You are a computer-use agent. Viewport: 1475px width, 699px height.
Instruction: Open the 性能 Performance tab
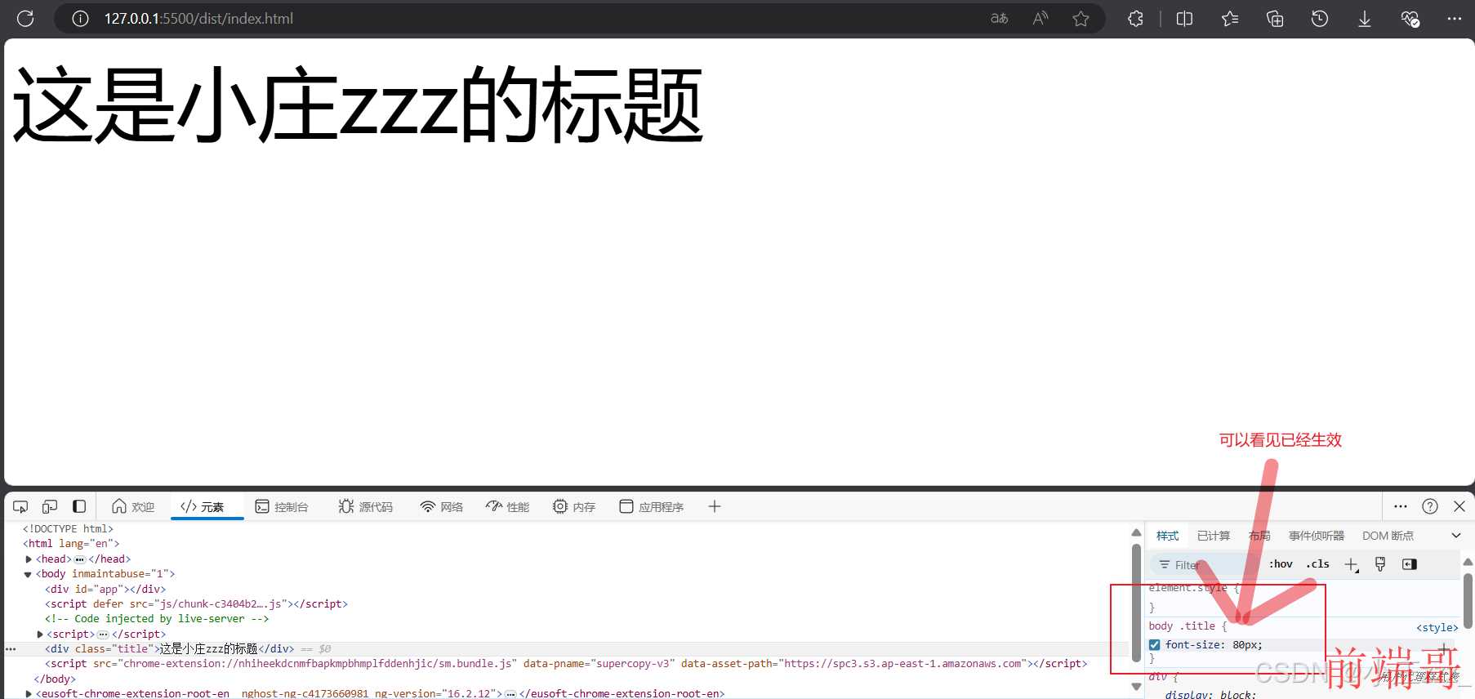tap(507, 506)
